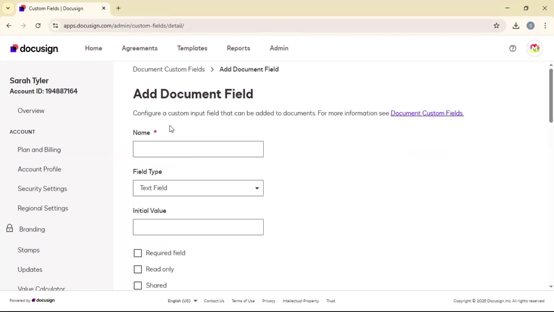Check the Required field checkbox
Image resolution: width=554 pixels, height=312 pixels.
(138, 253)
